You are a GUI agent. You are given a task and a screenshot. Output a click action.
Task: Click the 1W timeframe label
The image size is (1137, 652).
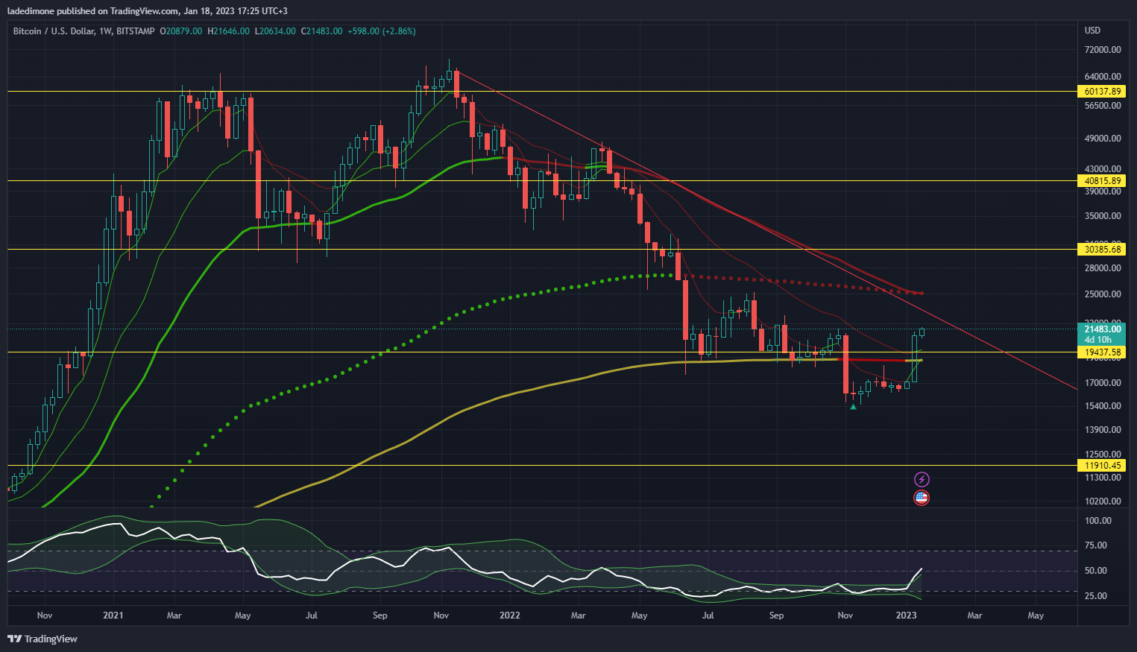[105, 31]
